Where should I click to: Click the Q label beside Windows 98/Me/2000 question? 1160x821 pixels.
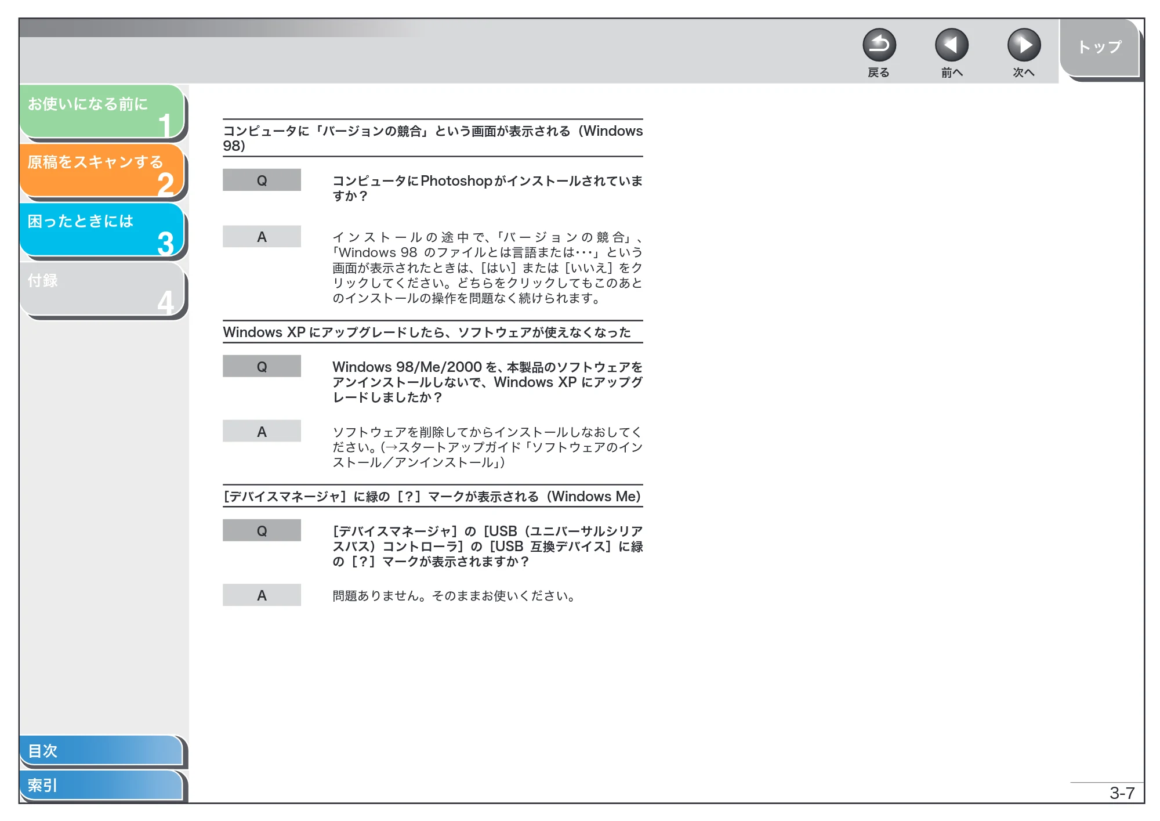[262, 366]
